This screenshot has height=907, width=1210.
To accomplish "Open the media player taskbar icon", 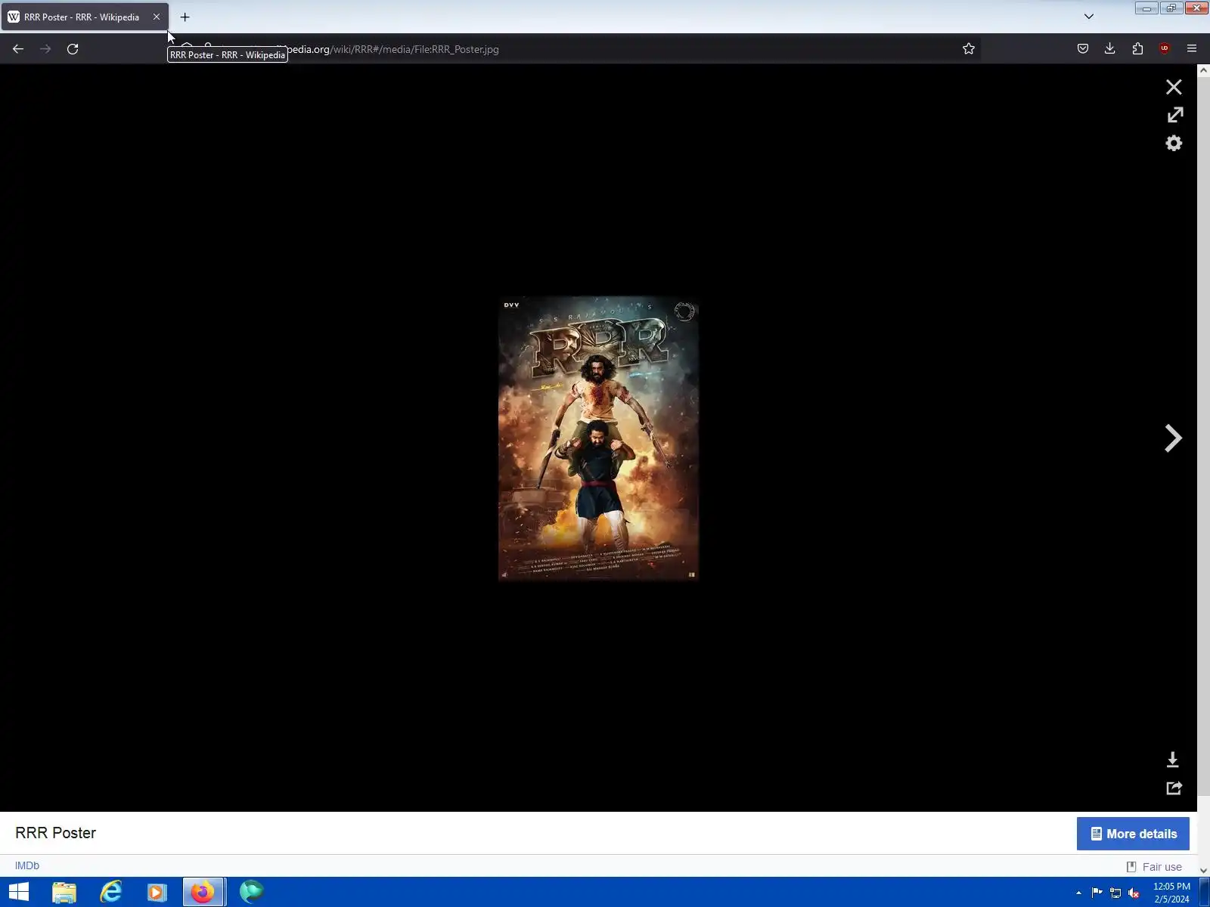I will pos(157,892).
